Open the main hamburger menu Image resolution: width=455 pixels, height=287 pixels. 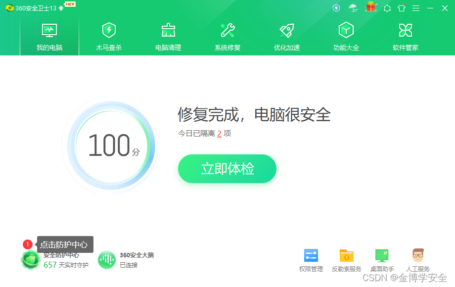[x=416, y=8]
